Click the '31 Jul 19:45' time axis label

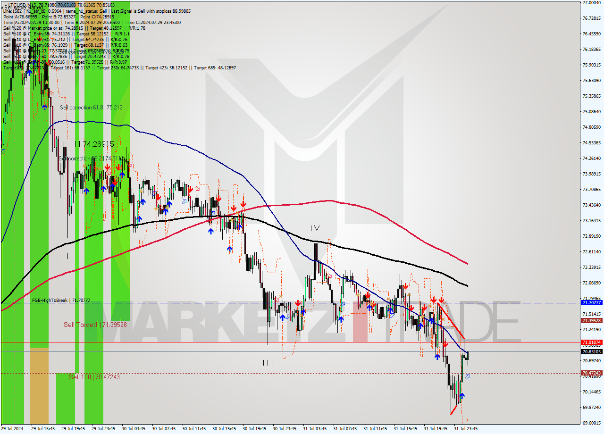pos(436,429)
